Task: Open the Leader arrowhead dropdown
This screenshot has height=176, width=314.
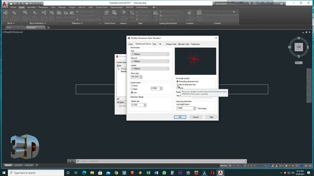Action: (150, 68)
